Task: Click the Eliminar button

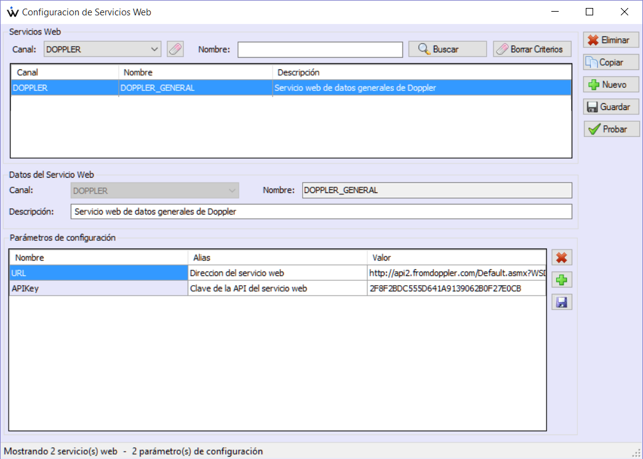Action: (x=611, y=40)
